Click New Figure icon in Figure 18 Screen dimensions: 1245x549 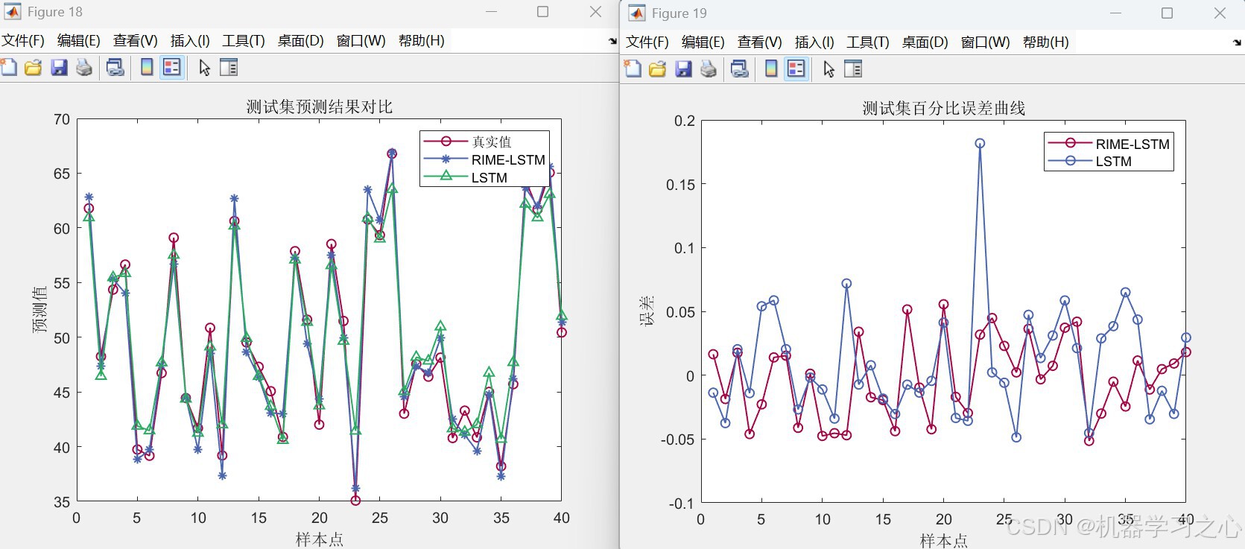[x=9, y=68]
